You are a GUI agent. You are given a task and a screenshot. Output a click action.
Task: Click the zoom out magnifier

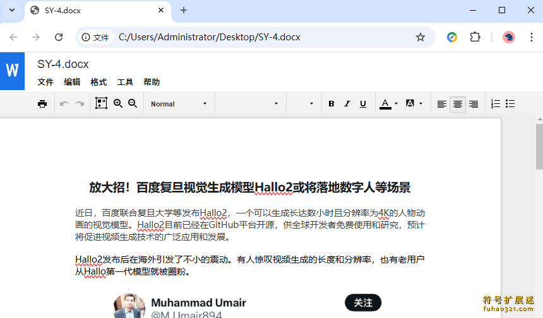pos(133,103)
